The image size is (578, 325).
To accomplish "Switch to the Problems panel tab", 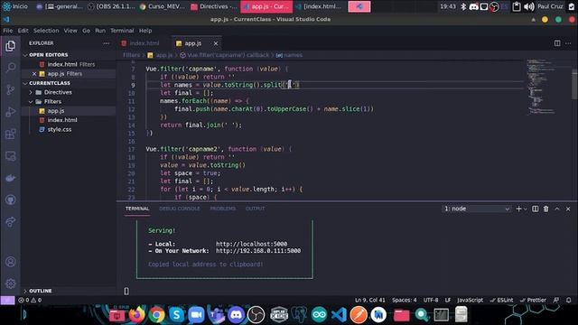I will [x=223, y=209].
